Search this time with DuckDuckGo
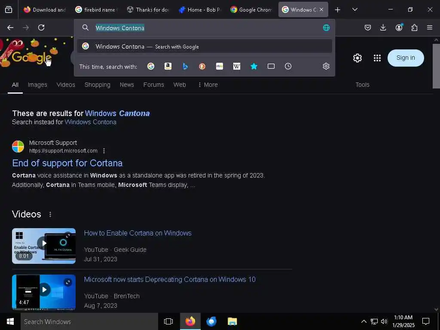440x330 pixels. point(202,66)
